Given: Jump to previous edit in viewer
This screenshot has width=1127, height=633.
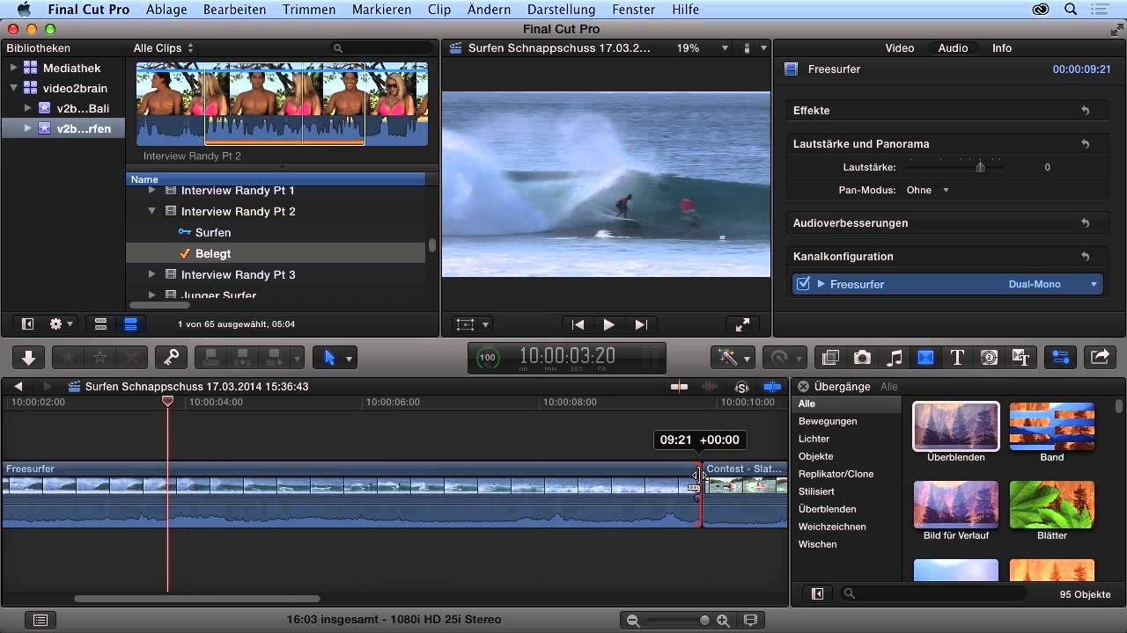Looking at the screenshot, I should (578, 324).
